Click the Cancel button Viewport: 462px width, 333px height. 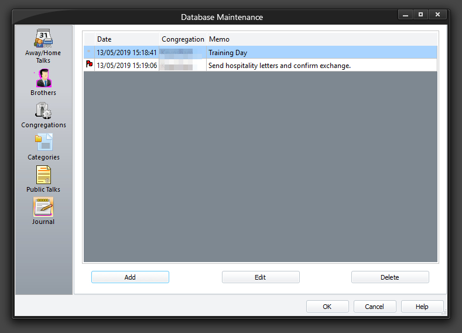(375, 306)
